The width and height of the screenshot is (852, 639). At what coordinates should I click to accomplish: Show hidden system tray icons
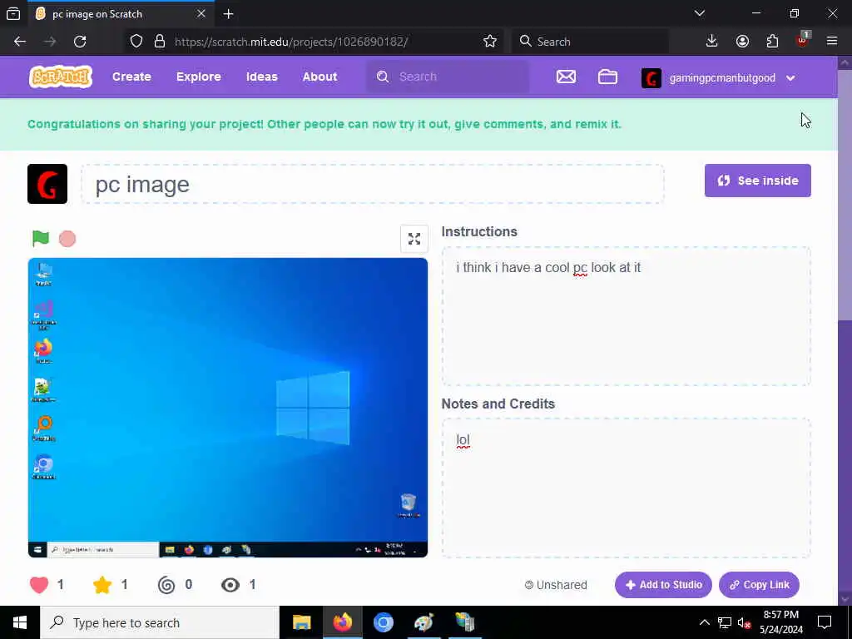tap(704, 622)
